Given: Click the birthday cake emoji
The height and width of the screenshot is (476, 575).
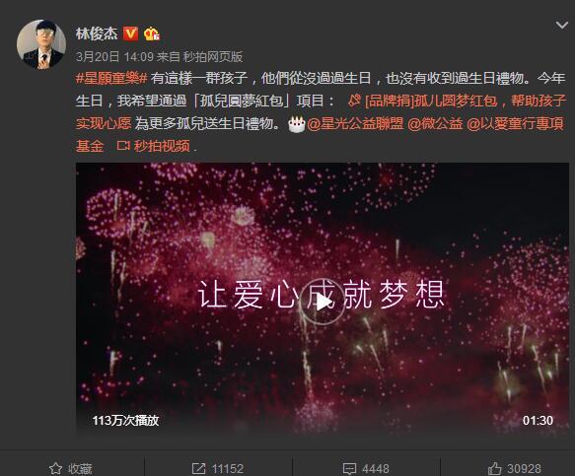Looking at the screenshot, I should 297,124.
